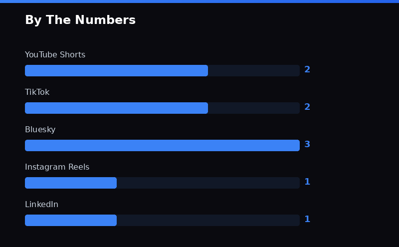This screenshot has height=247, width=399.
Task: Click the empty track of the YouTube Shorts bar
Action: point(253,70)
